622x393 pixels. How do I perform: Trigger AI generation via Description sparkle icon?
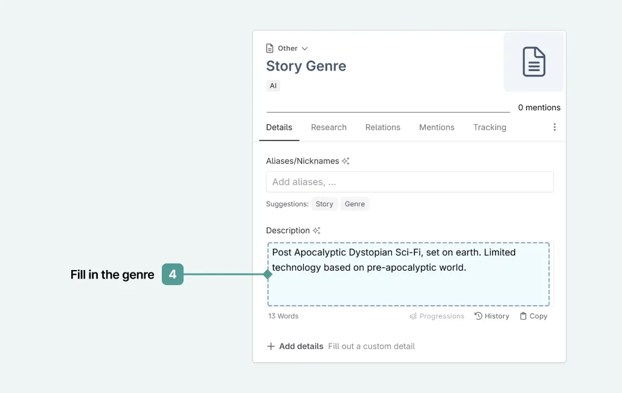316,230
